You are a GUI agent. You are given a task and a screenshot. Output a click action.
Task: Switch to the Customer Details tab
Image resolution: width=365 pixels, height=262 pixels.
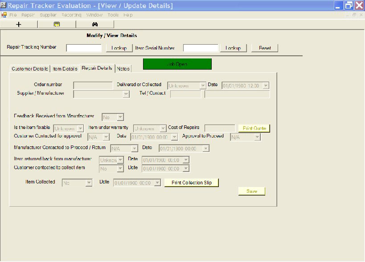click(30, 69)
